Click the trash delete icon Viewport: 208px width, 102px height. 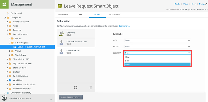[x=91, y=87]
